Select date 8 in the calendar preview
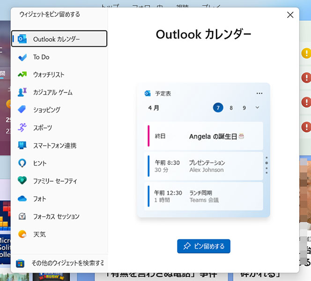 click(231, 108)
